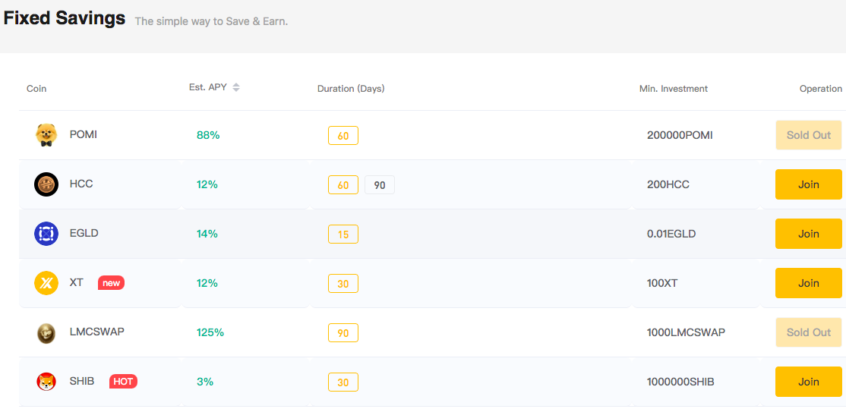Click the 200000POMI minimum investment
The image size is (846, 409).
680,135
